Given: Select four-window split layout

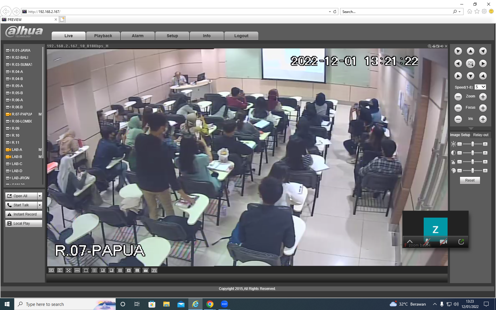Looking at the screenshot, I should (94, 270).
